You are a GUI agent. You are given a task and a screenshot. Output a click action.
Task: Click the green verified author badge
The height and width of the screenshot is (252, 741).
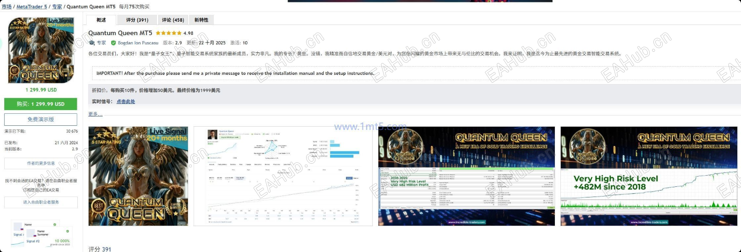pos(113,43)
